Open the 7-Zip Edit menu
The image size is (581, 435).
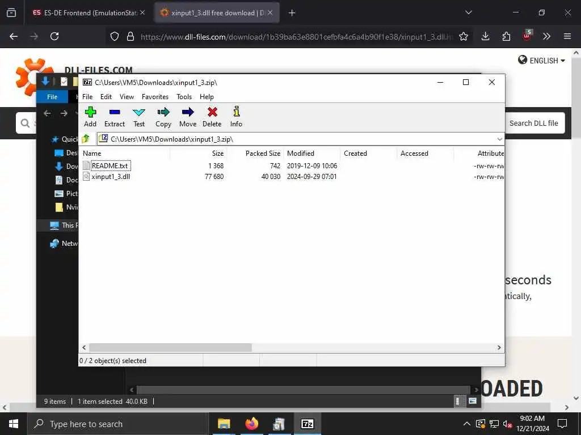coord(106,96)
